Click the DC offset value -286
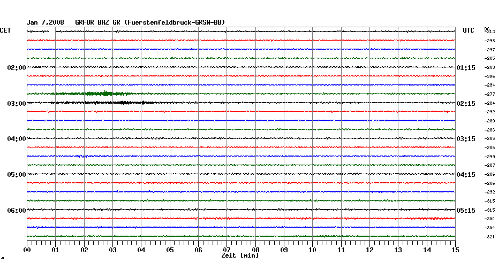Screen dimensions: 498x264 [490, 147]
